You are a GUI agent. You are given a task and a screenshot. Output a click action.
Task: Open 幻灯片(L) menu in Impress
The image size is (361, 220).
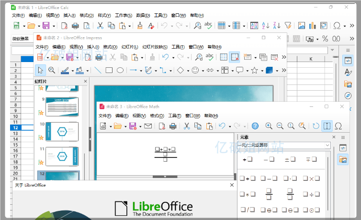click(130, 47)
